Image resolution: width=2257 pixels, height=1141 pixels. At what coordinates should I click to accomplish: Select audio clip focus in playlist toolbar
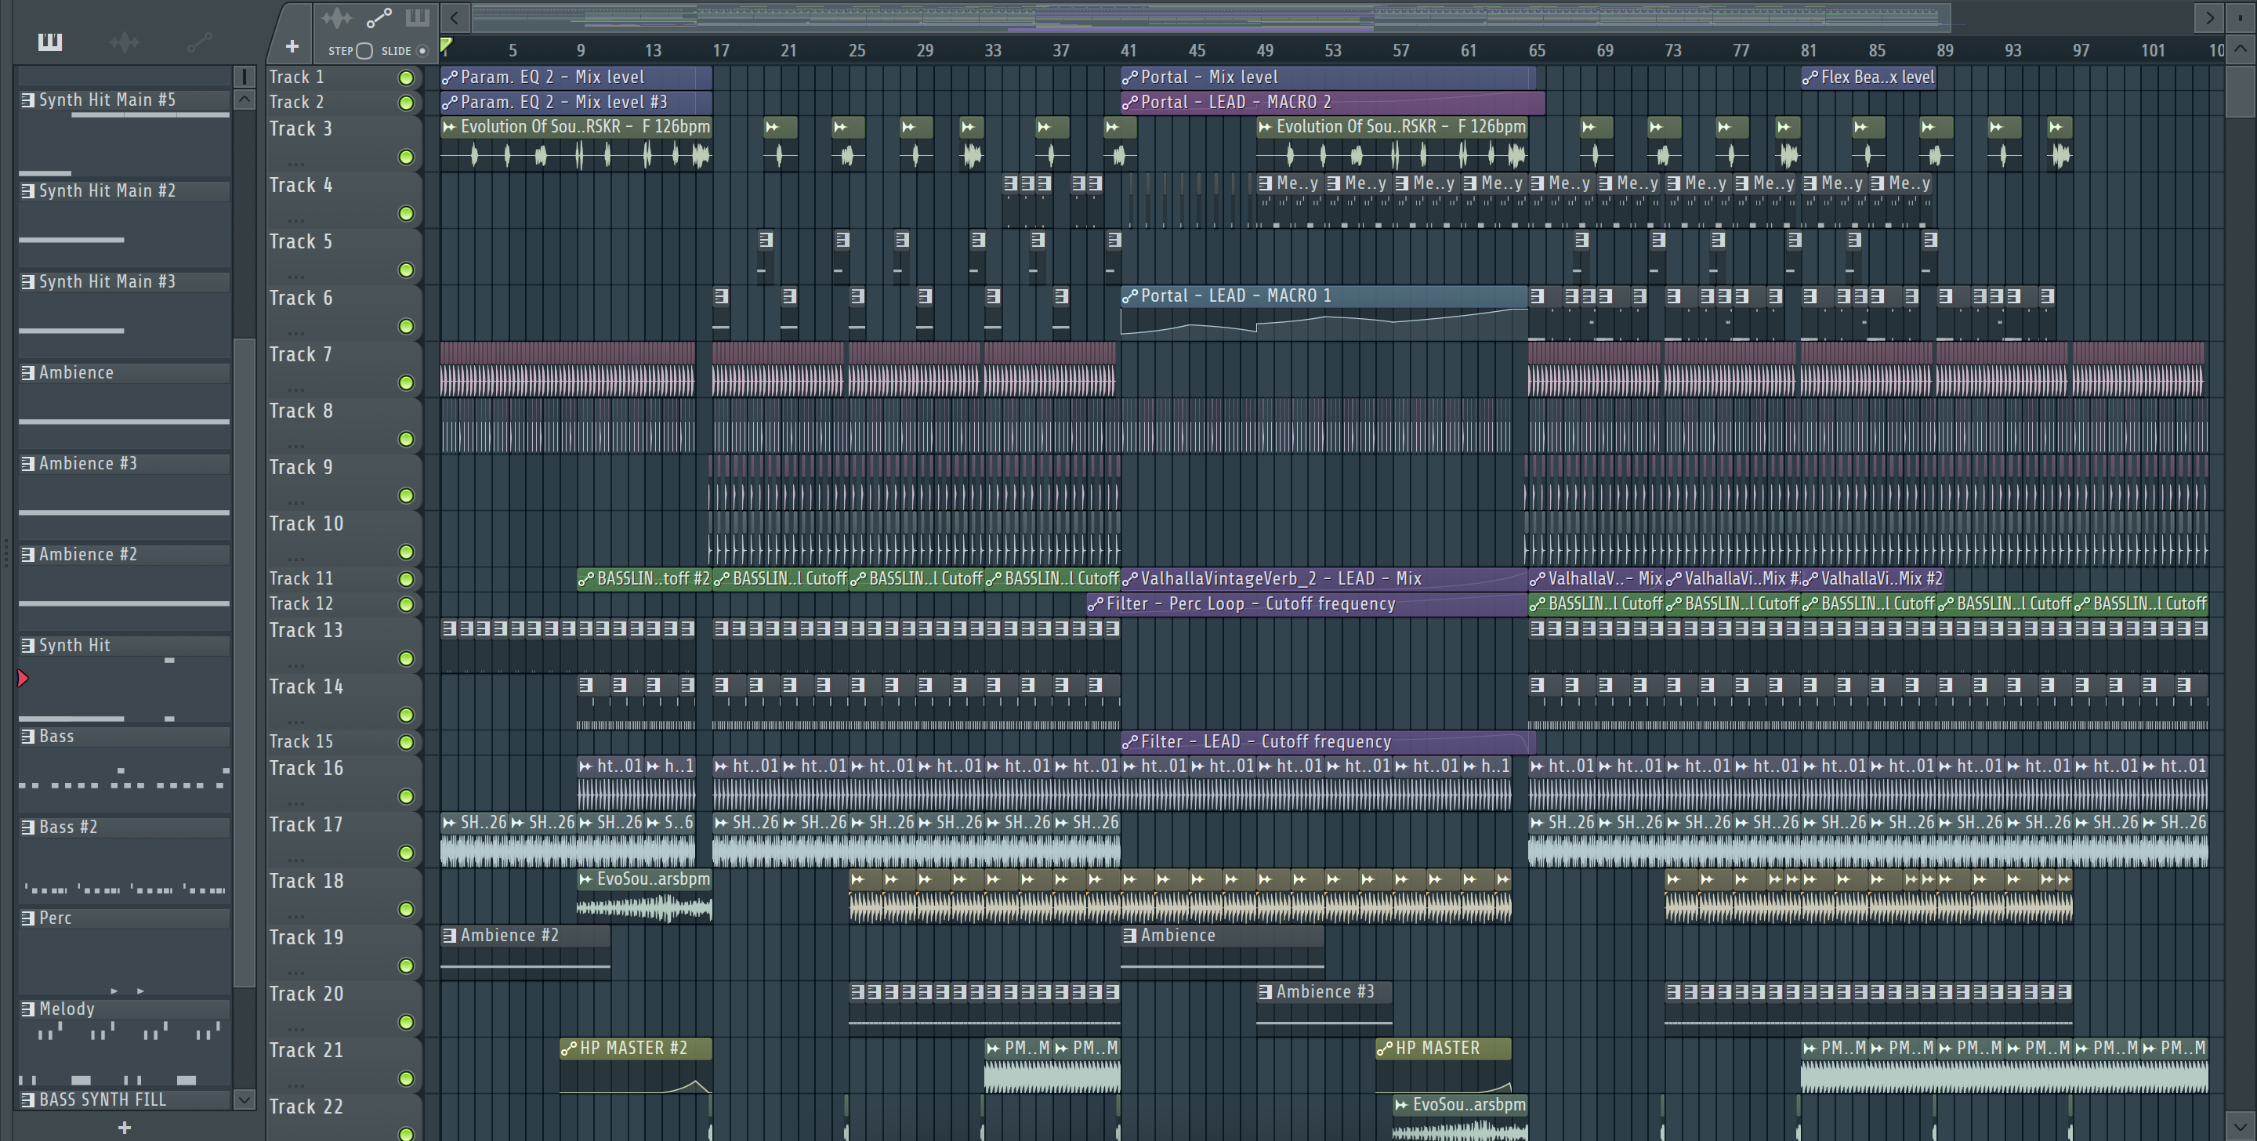click(x=336, y=17)
